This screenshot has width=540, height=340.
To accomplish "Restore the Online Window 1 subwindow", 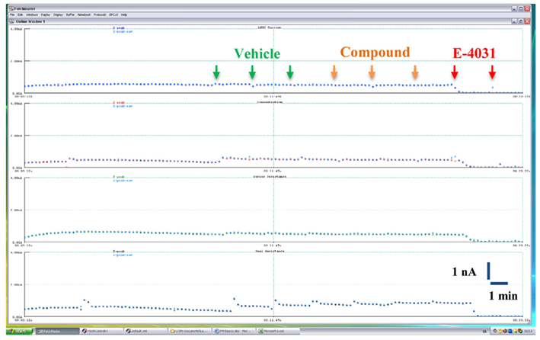I will [x=521, y=21].
